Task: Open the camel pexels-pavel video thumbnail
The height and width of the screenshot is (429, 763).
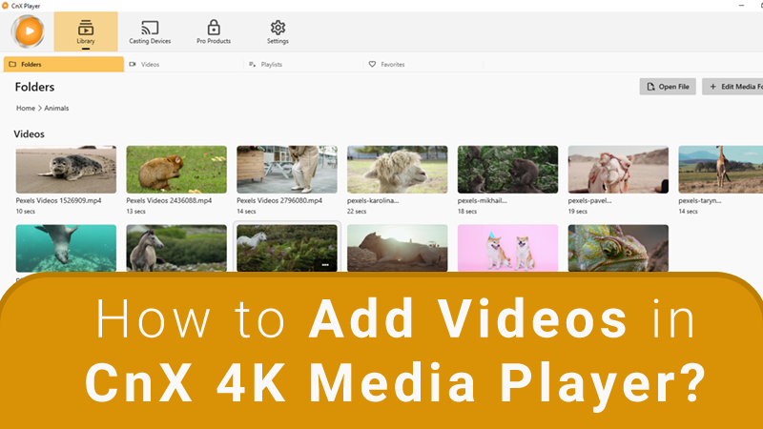Action: (618, 170)
